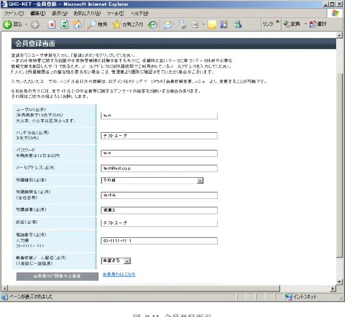
Task: Click the 会員登録画面 page heading
Action: click(35, 44)
